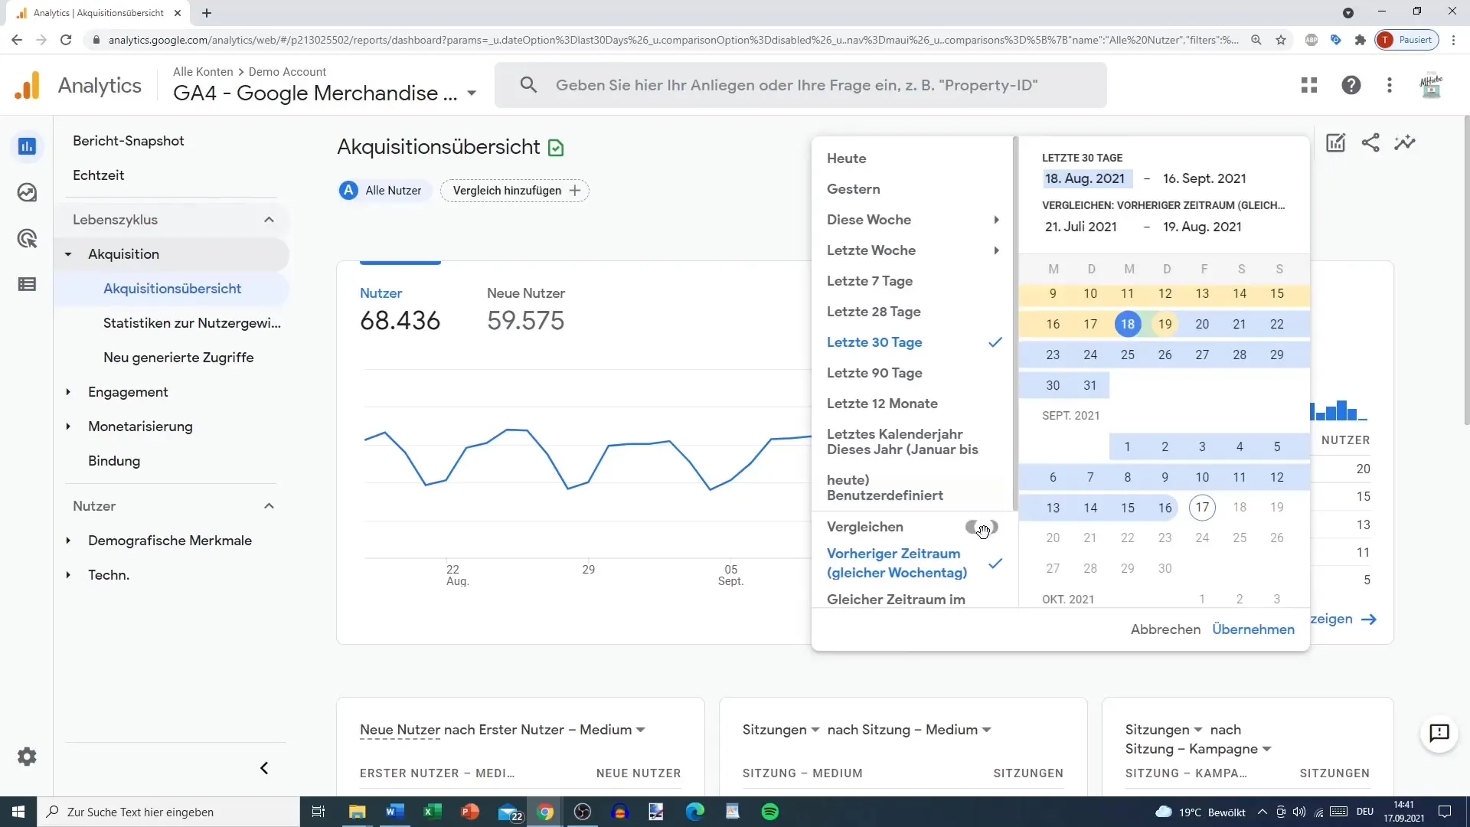Select Letzte 7 Tage date range option
1470x827 pixels.
tap(869, 281)
